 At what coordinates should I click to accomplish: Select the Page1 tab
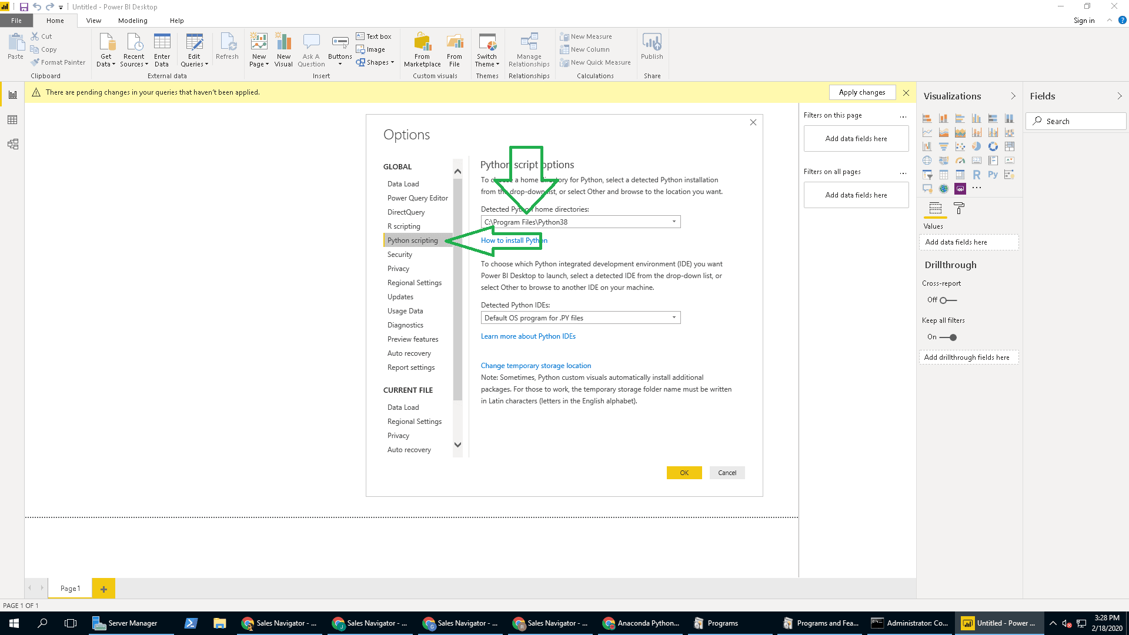pyautogui.click(x=69, y=588)
